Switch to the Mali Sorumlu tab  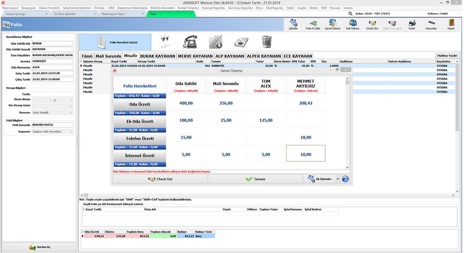tap(108, 56)
